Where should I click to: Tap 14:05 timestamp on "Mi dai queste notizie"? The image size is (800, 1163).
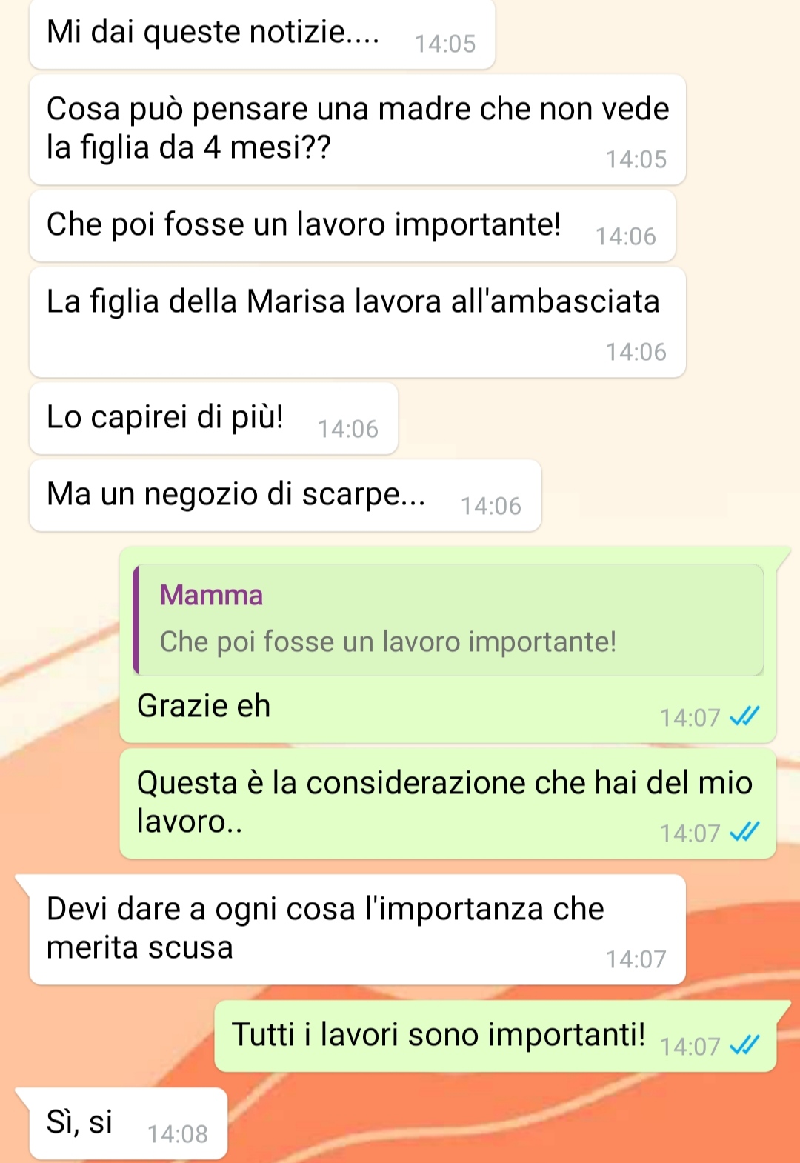tap(445, 44)
